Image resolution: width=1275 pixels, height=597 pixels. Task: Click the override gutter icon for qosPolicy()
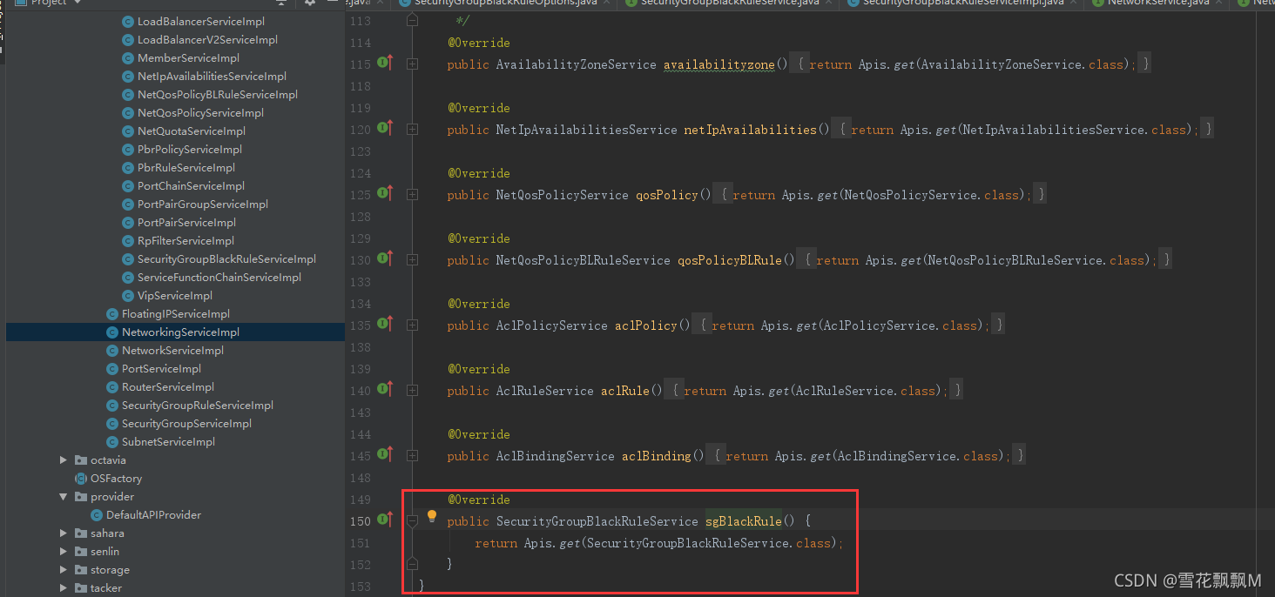point(384,194)
